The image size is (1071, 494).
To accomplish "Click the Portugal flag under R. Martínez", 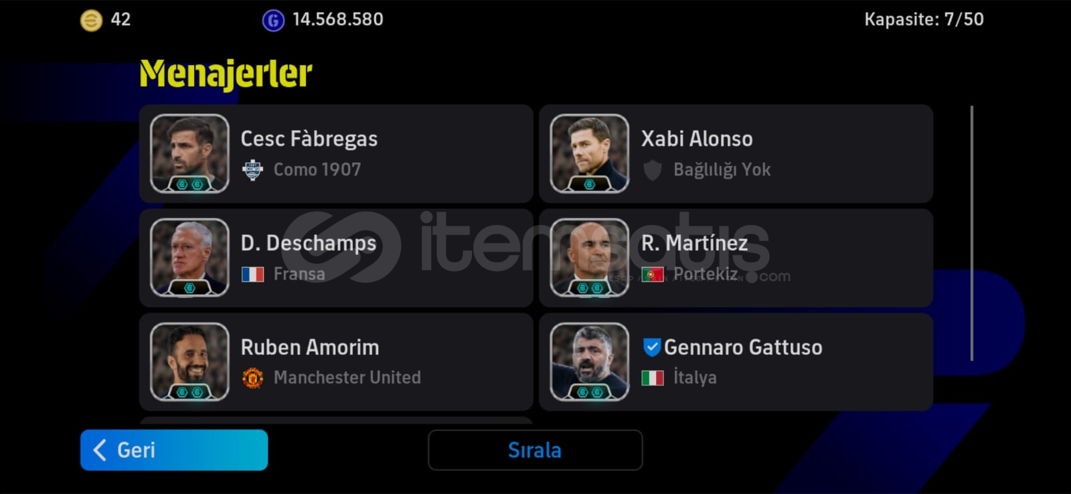I will click(653, 274).
